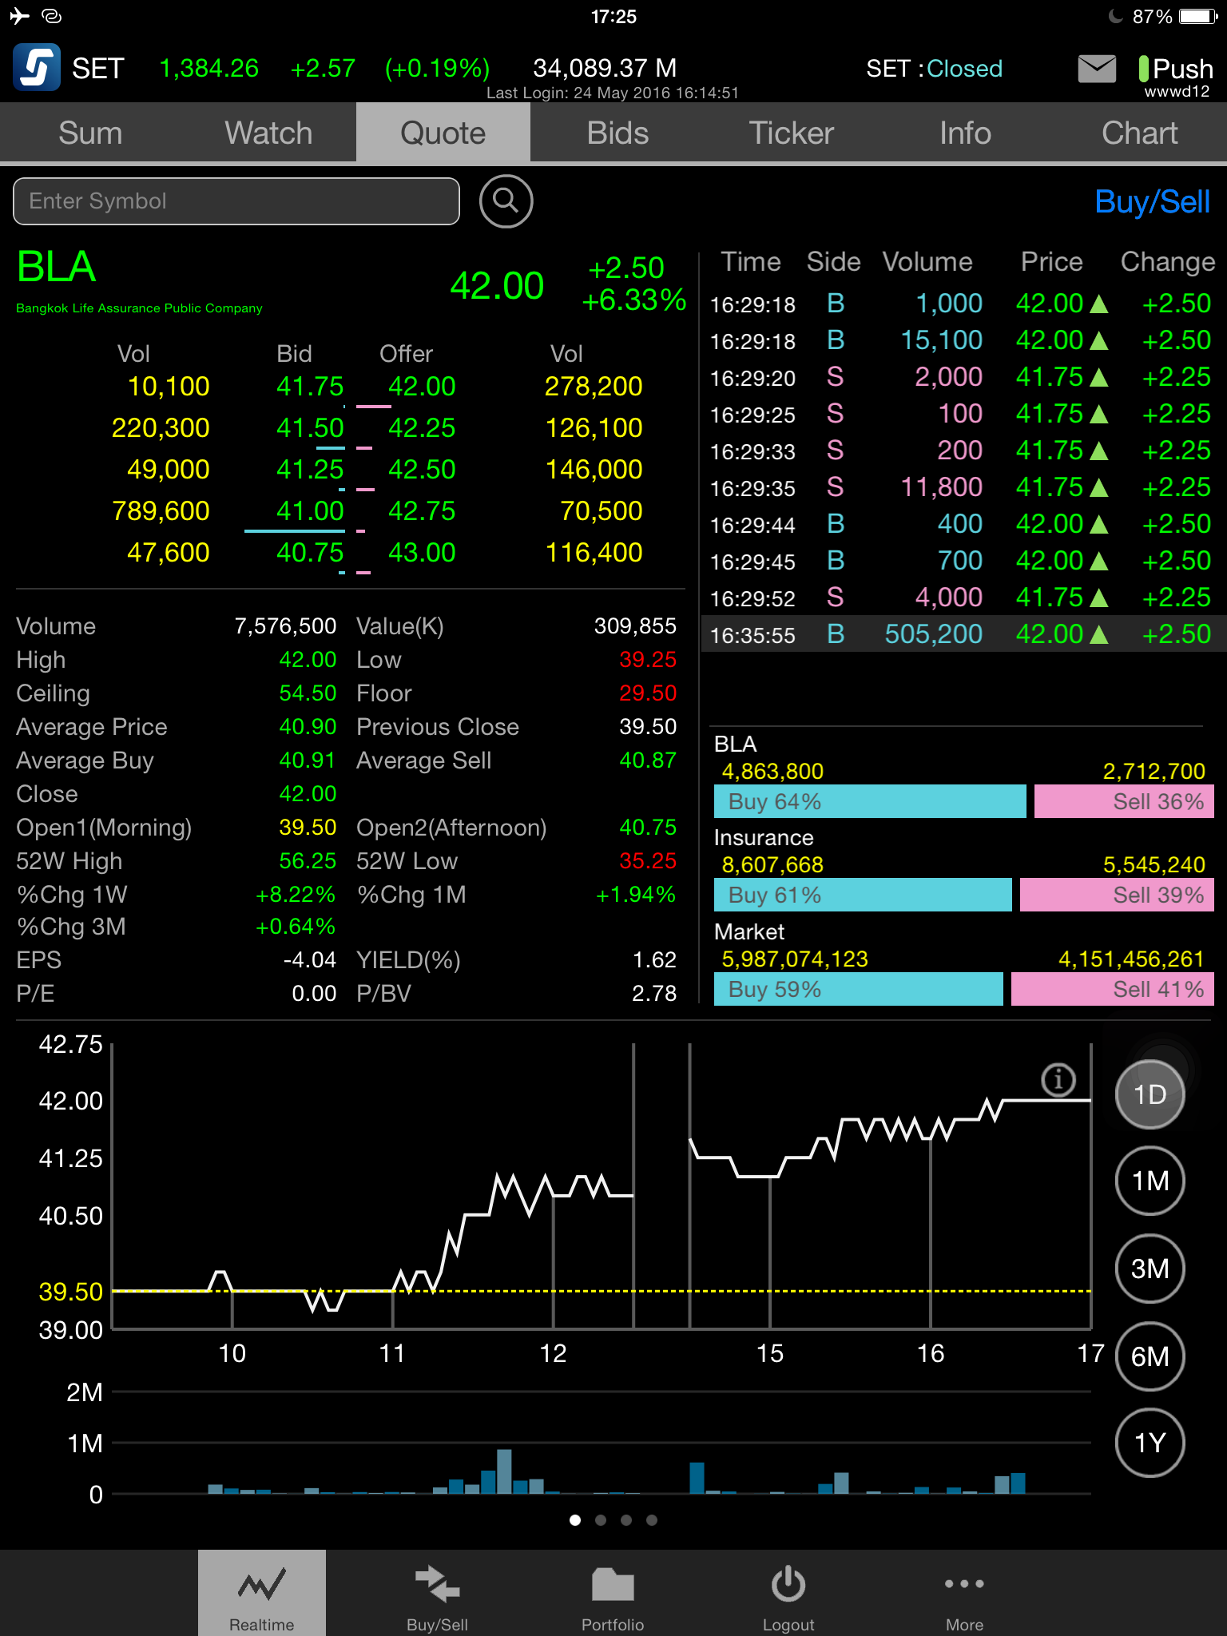Tap the offer volume 278,200

(x=594, y=387)
